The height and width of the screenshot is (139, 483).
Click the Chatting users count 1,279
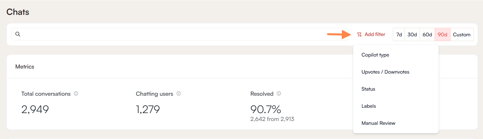(x=148, y=109)
